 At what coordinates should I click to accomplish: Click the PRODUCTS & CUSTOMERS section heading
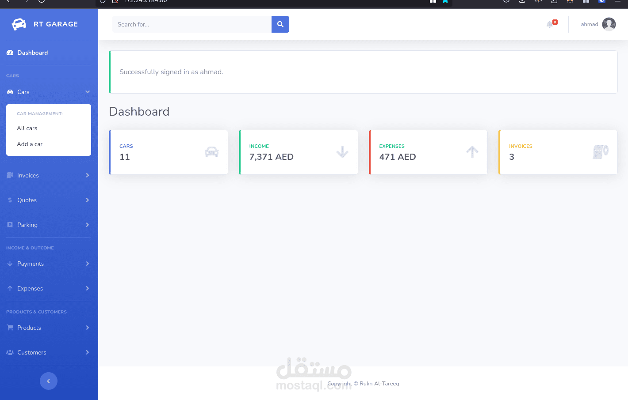point(36,312)
